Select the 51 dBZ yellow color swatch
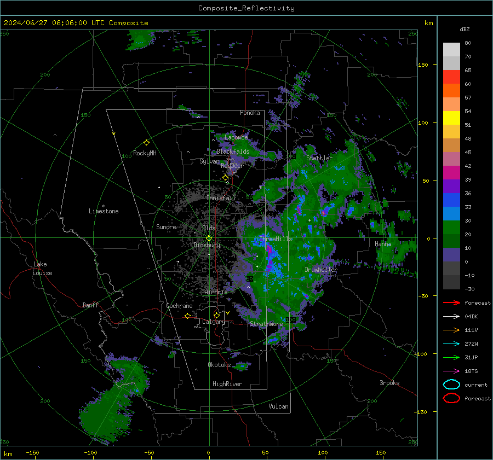Viewport: 493px width, 460px height. pyautogui.click(x=451, y=118)
